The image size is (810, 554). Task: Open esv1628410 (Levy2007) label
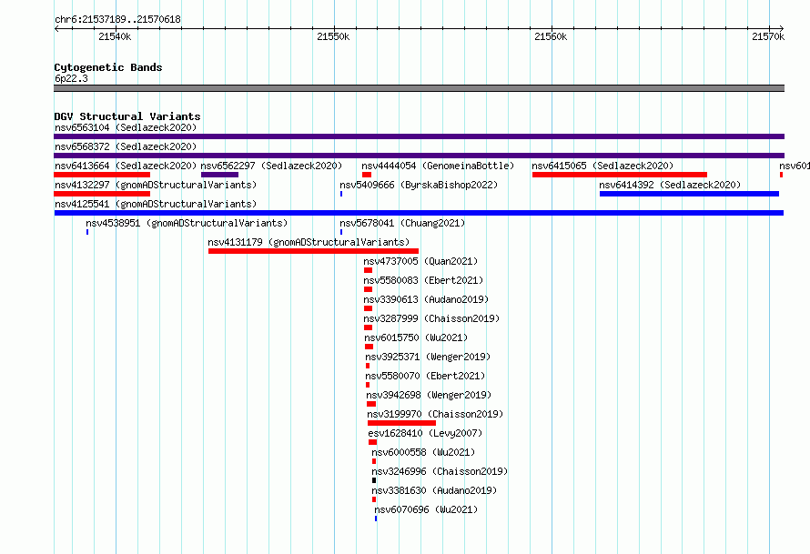(x=425, y=433)
